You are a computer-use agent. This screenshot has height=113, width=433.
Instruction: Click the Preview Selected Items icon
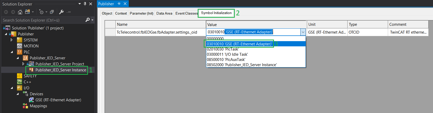(69, 12)
